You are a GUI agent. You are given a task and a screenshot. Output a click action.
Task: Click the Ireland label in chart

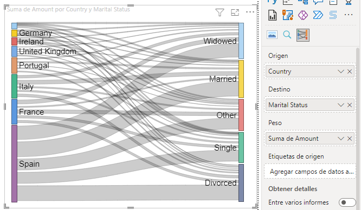31,42
